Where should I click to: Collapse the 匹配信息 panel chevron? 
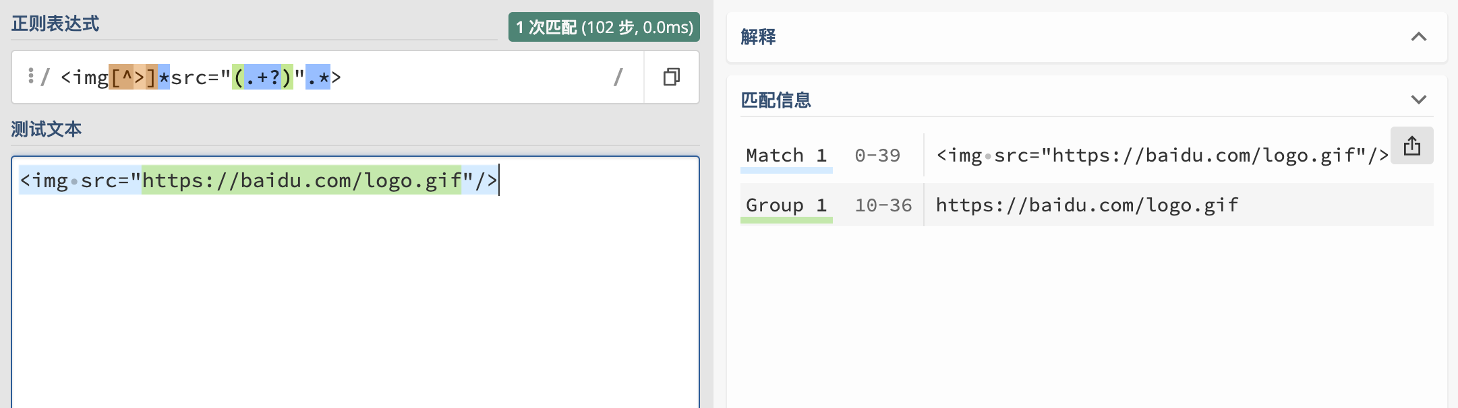click(1418, 100)
